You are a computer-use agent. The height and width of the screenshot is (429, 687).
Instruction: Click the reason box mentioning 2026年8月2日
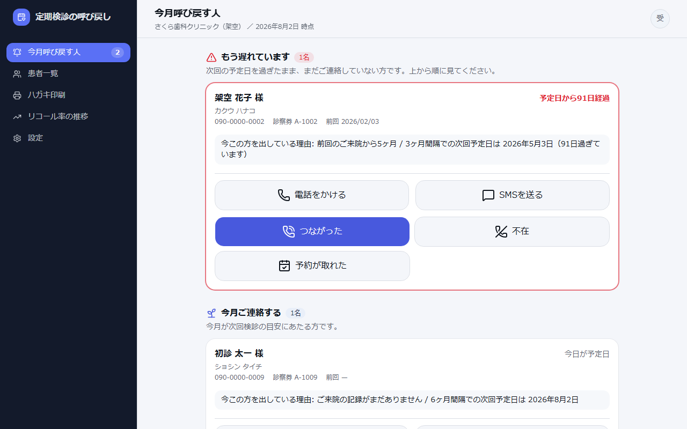pyautogui.click(x=412, y=400)
